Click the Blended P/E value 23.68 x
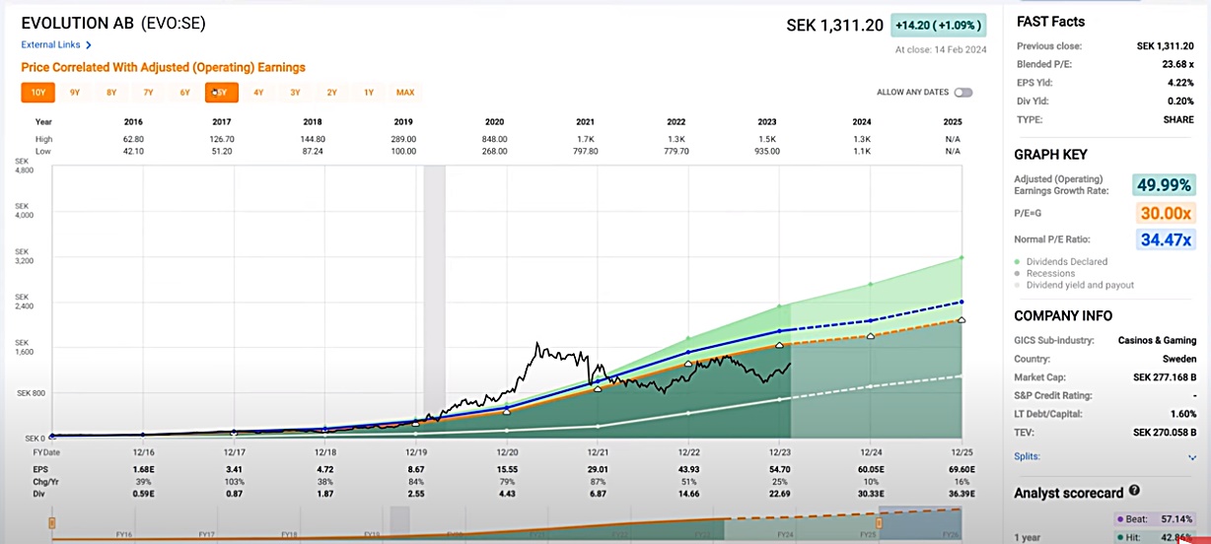The image size is (1211, 544). (1178, 64)
